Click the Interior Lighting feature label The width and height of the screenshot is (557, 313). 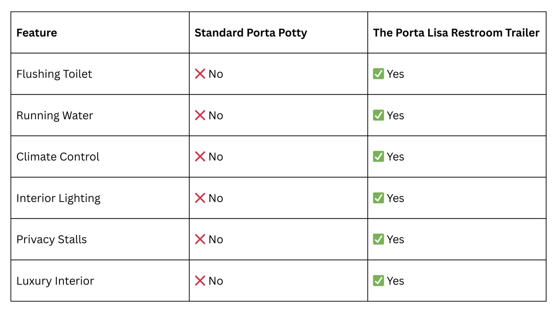pyautogui.click(x=58, y=199)
